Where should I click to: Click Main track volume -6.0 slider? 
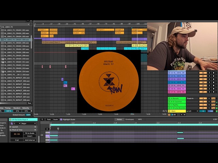tap(212, 111)
